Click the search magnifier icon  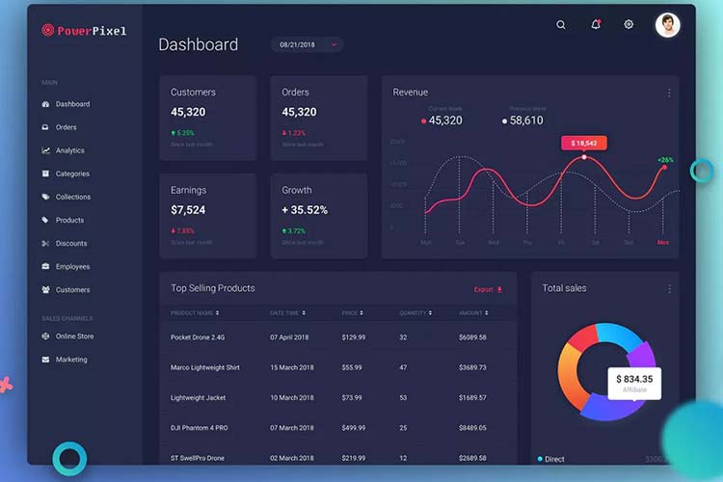[561, 25]
